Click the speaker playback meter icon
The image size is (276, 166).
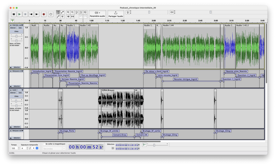(x=172, y=12)
